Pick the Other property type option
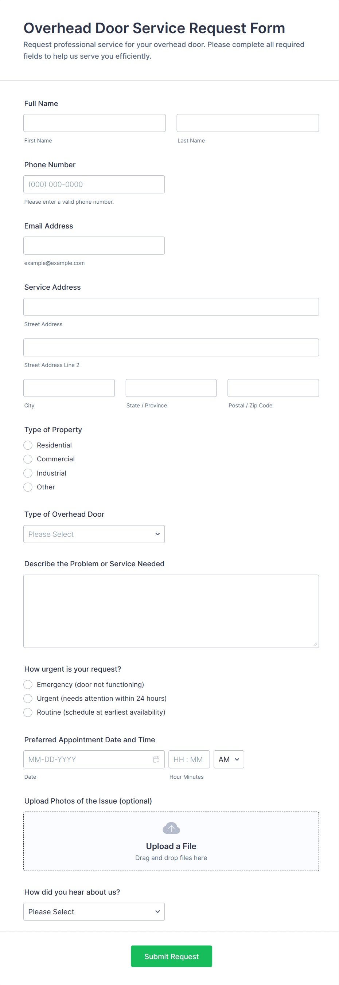The image size is (339, 985). tap(28, 487)
